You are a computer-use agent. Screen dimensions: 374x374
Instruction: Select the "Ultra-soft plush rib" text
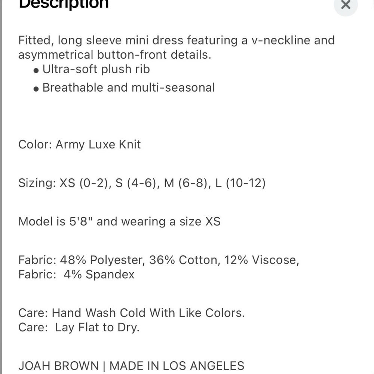96,69
